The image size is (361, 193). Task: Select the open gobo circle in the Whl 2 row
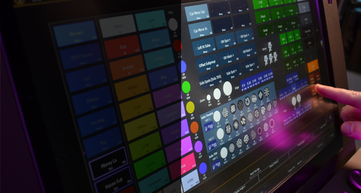tap(220, 134)
